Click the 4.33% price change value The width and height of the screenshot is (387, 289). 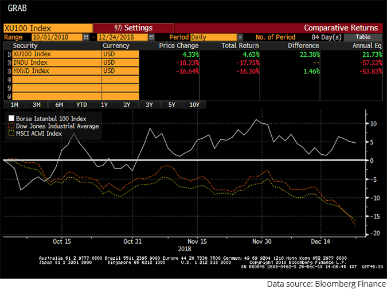point(190,54)
